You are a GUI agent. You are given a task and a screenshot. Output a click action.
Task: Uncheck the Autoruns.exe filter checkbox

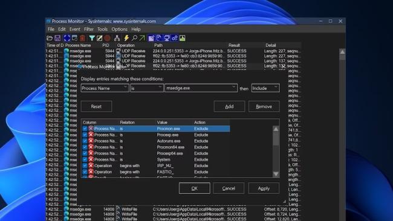pyautogui.click(x=85, y=141)
